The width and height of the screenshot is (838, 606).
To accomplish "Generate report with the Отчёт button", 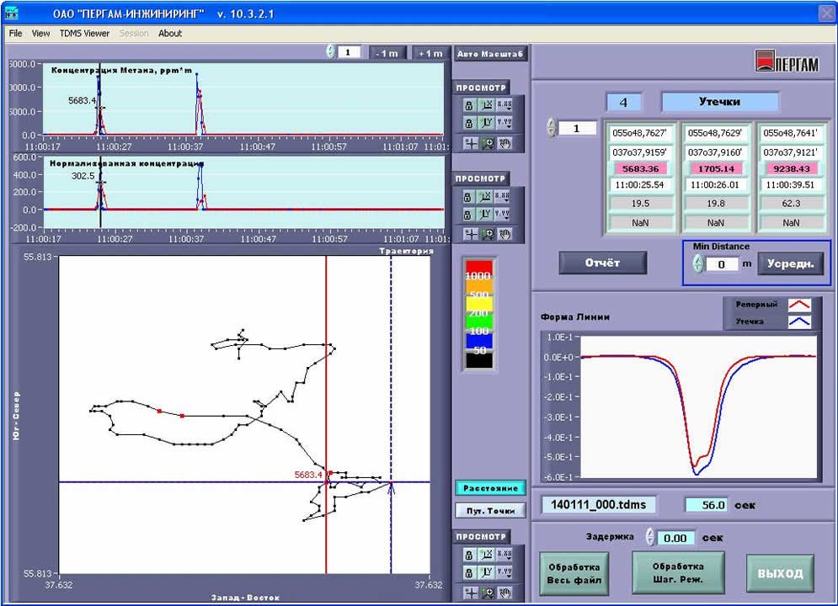I will [x=603, y=263].
